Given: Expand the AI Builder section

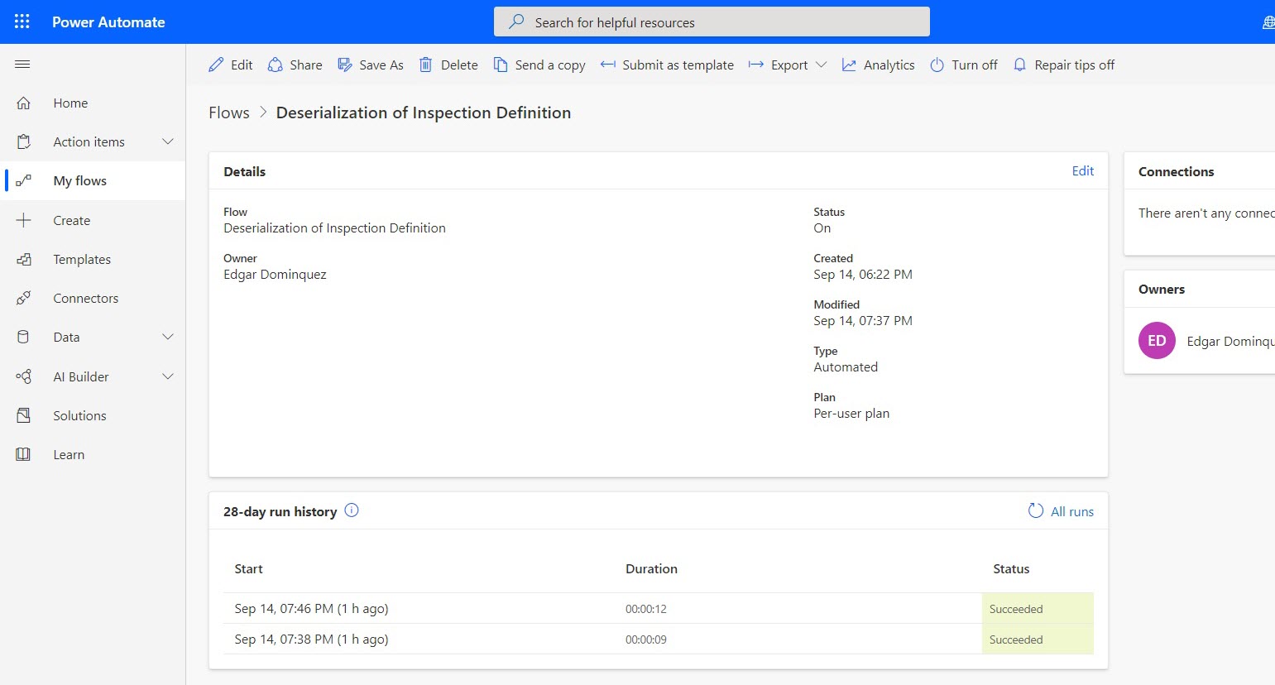Looking at the screenshot, I should point(168,376).
